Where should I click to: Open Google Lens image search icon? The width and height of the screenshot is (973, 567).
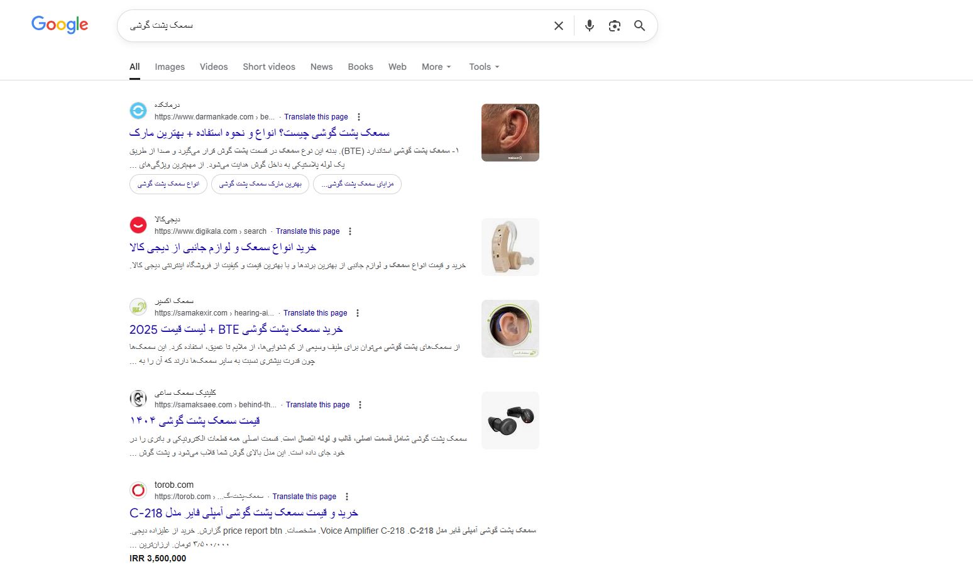tap(615, 26)
